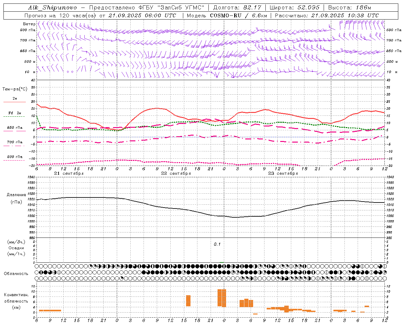
Task: Select the Прогноз на 120 часа(ов) text
Action: click(60, 15)
